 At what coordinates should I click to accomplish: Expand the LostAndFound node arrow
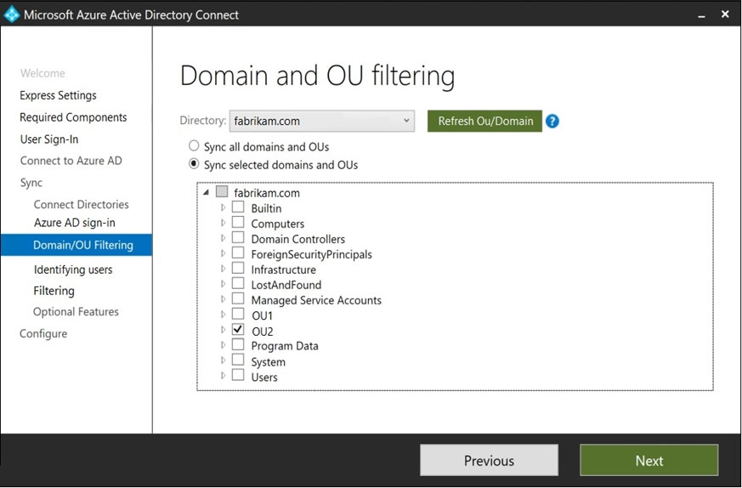pos(223,283)
